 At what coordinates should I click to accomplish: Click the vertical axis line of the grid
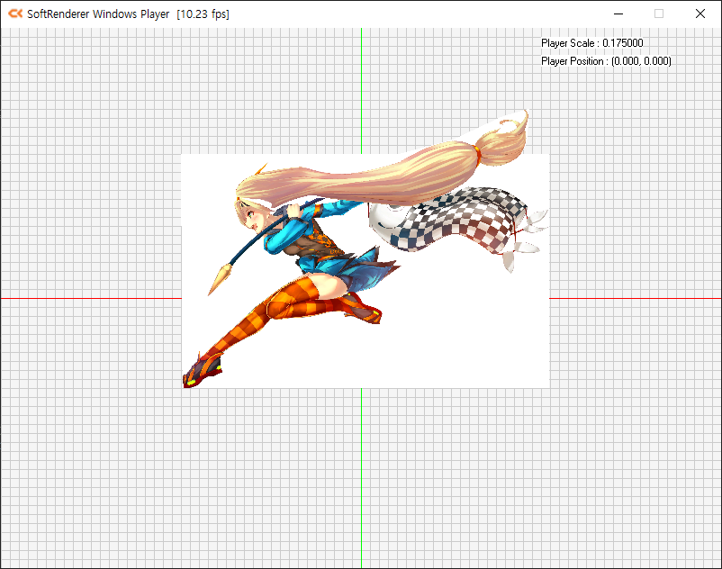(x=361, y=468)
